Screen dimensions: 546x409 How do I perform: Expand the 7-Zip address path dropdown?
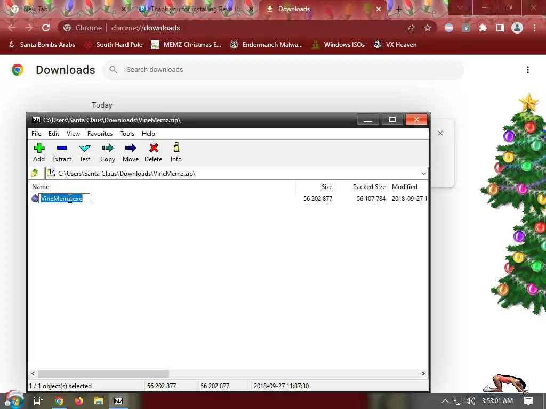pyautogui.click(x=423, y=173)
